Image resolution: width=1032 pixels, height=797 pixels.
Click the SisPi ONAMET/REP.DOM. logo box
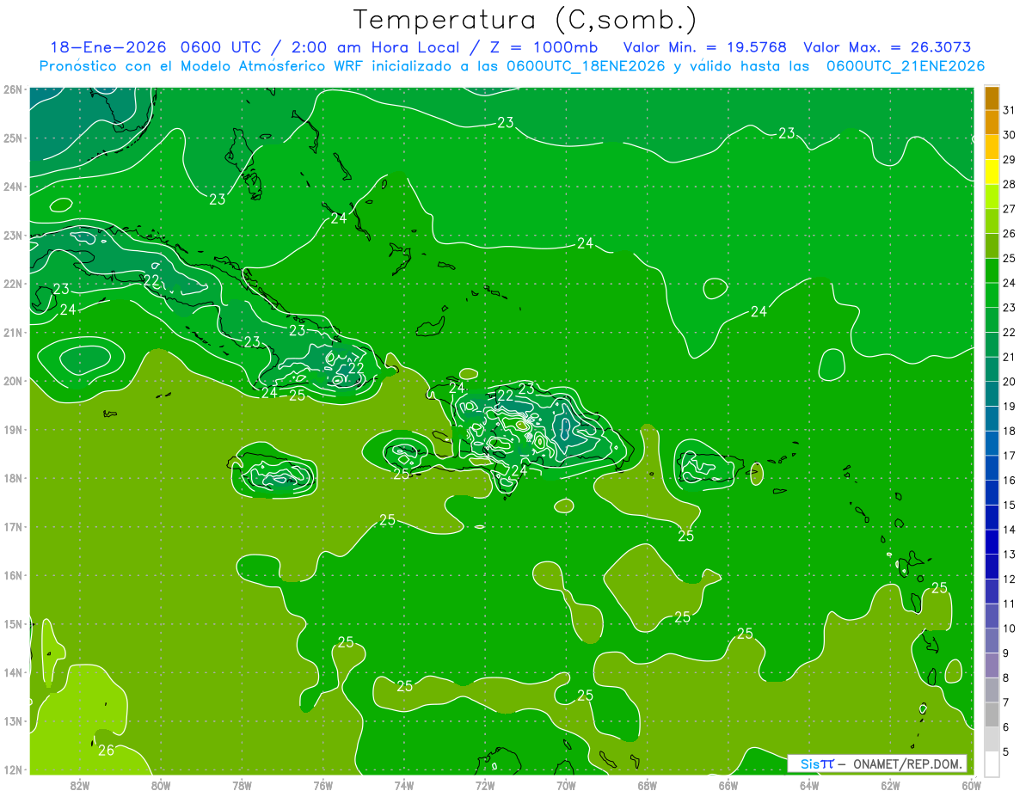coord(877,763)
